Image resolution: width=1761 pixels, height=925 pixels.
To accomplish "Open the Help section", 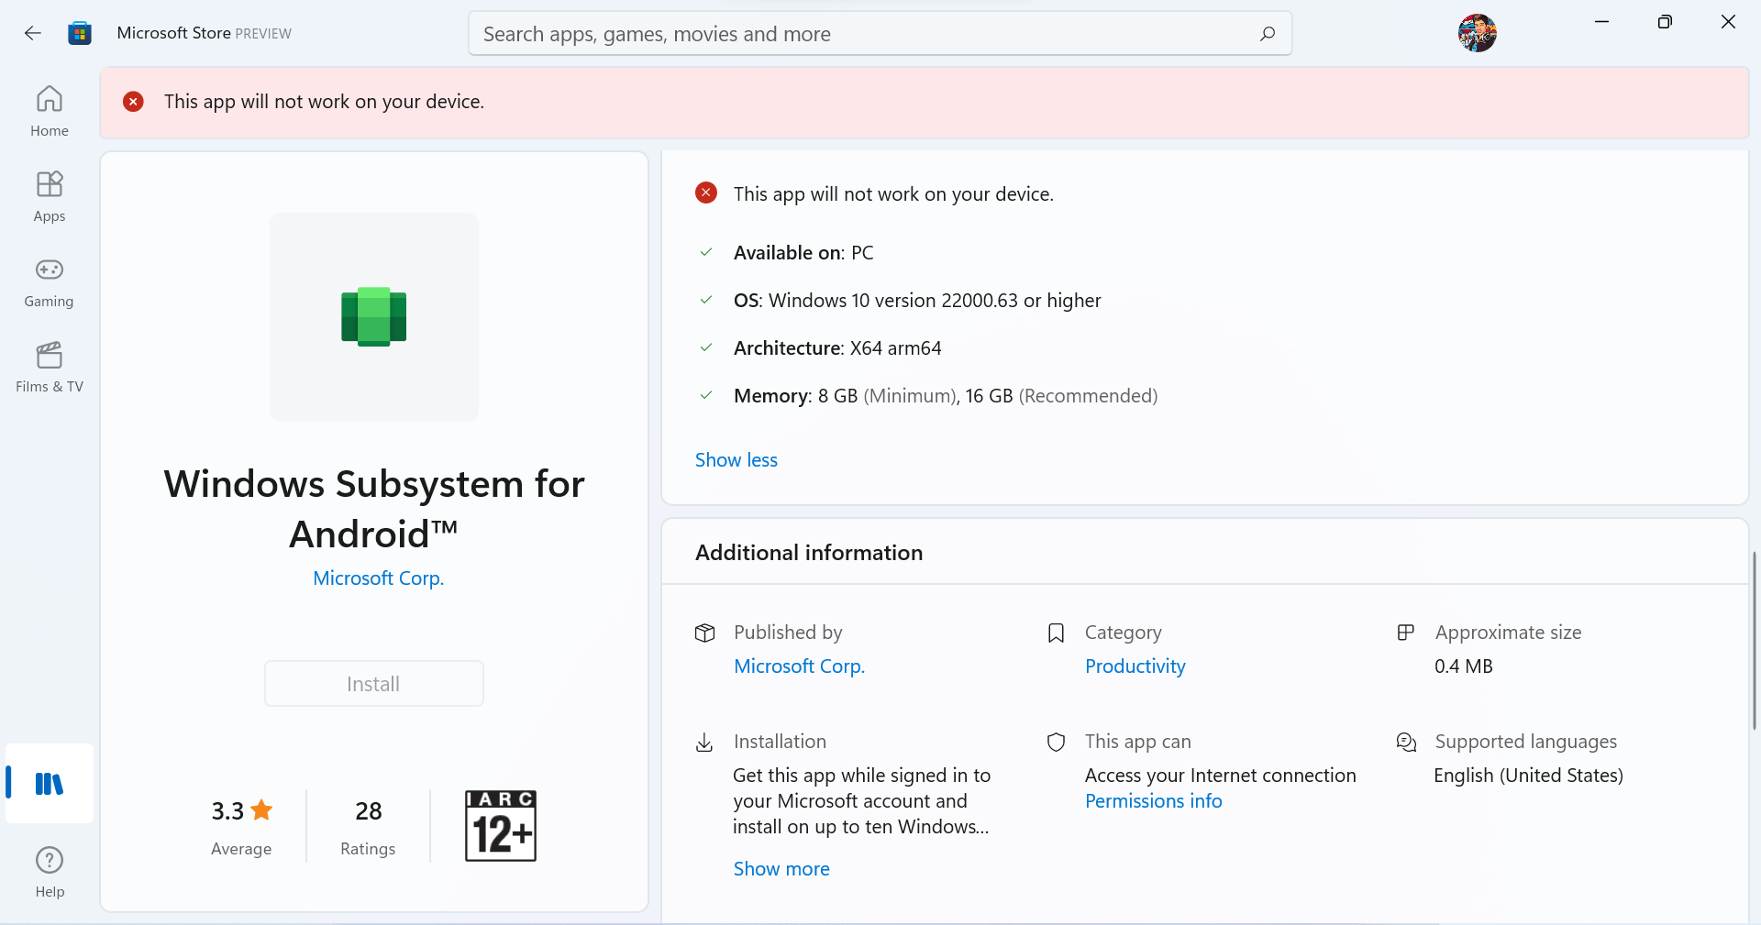I will 50,872.
